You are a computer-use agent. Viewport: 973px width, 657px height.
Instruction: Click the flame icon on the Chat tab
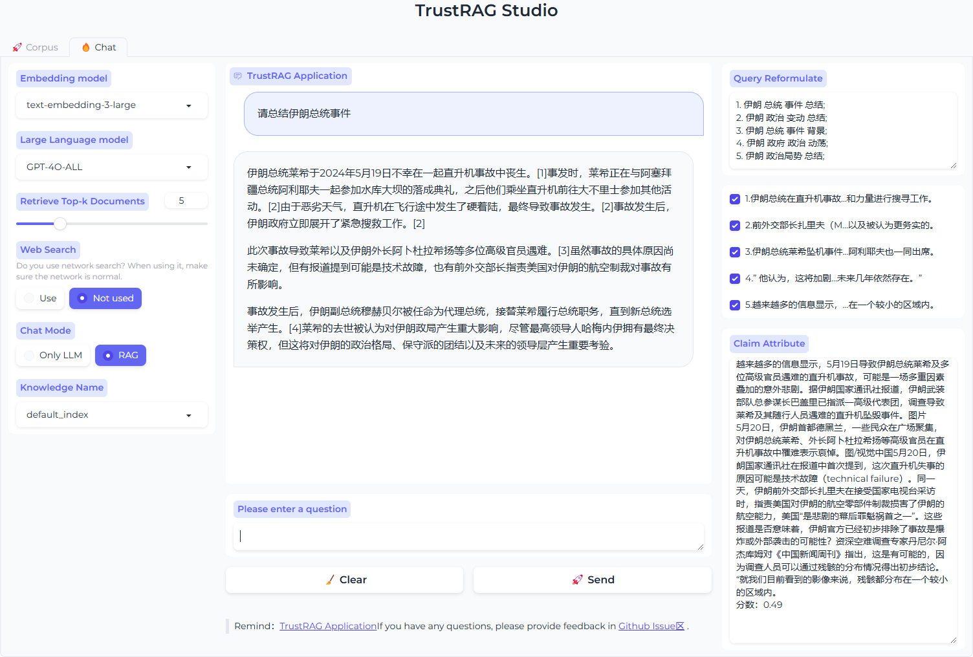coord(86,47)
